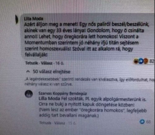Viewport: 155px width, 135px height.
Task: Click Tetszik under Szarvas Koppány's reply
Action: (45, 123)
